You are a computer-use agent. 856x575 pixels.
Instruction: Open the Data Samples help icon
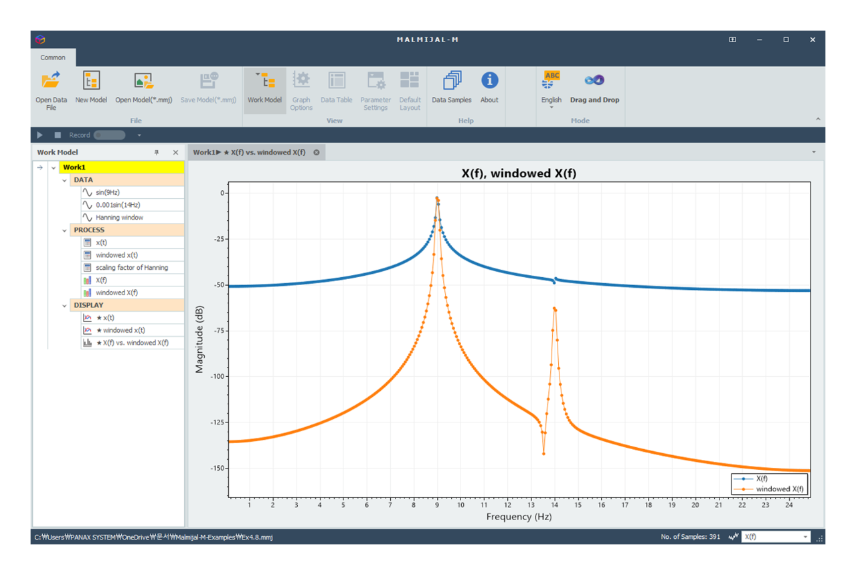[451, 82]
